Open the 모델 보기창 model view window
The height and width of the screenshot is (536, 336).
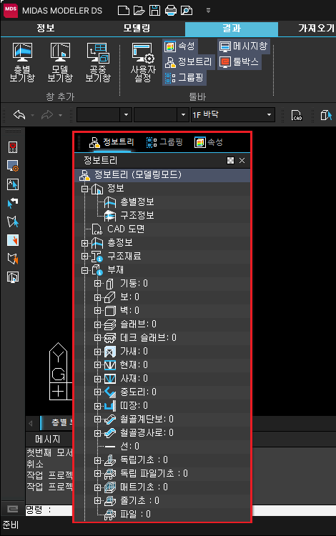point(60,63)
